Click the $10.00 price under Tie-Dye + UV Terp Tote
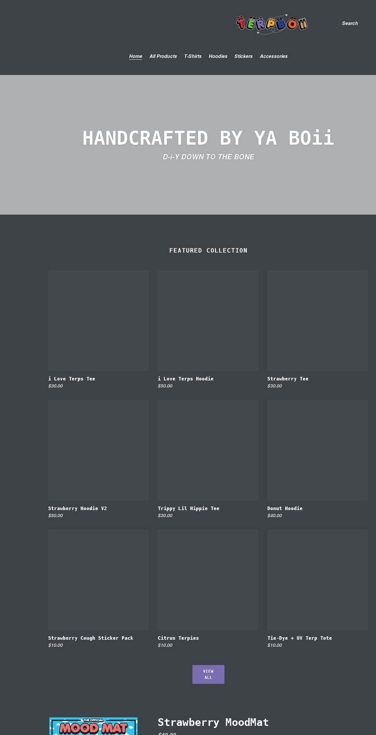Image resolution: width=376 pixels, height=735 pixels. click(x=275, y=645)
